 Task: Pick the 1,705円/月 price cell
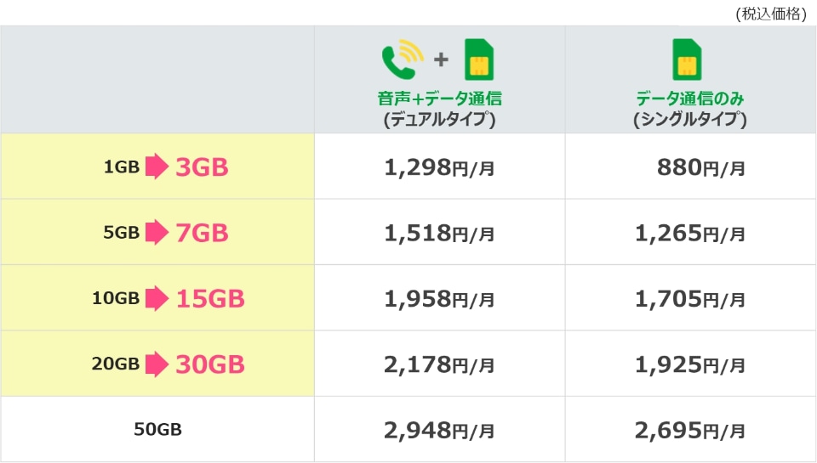pos(690,298)
